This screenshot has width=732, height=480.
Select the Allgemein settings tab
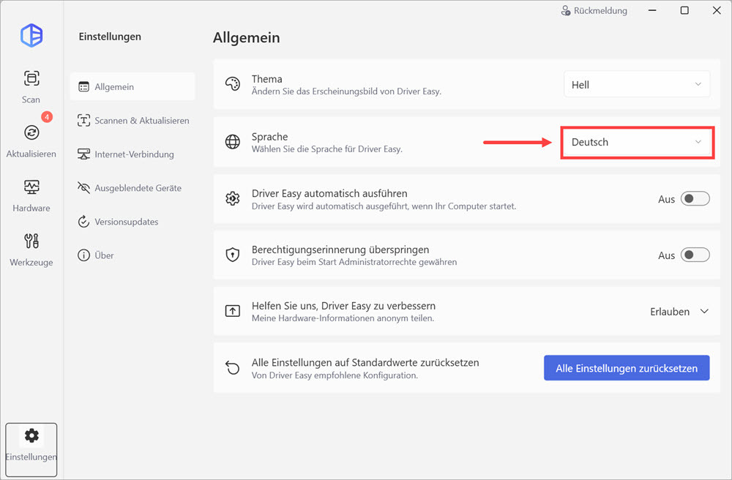pos(132,87)
